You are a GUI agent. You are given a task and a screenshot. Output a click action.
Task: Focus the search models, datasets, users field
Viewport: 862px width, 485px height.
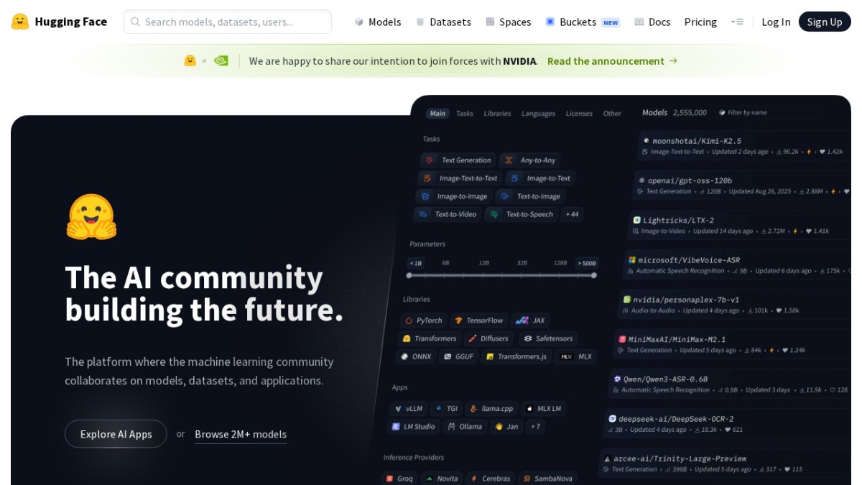point(228,22)
